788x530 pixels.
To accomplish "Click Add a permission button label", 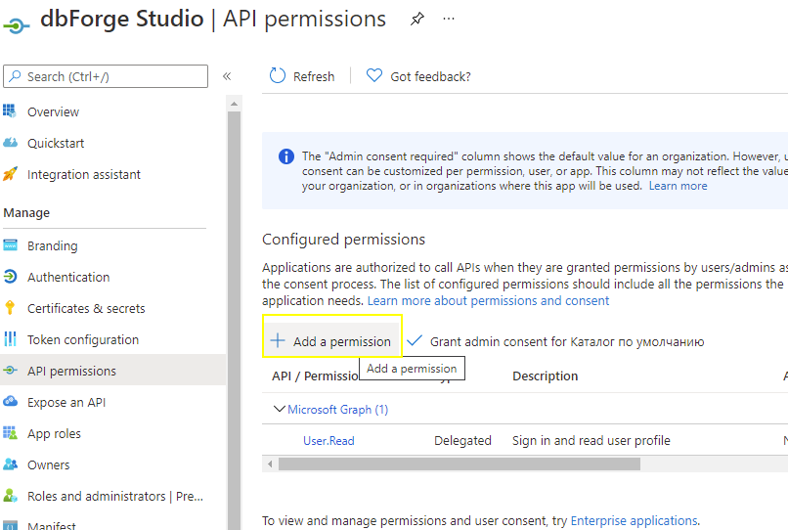I will click(342, 341).
